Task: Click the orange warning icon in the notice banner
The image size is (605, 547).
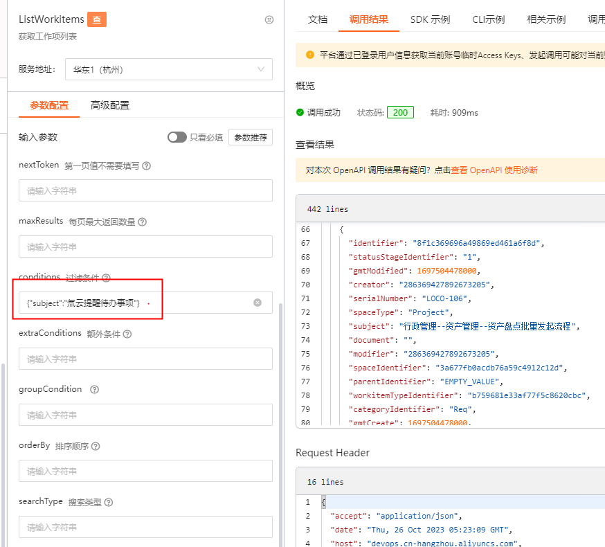Action: point(310,55)
